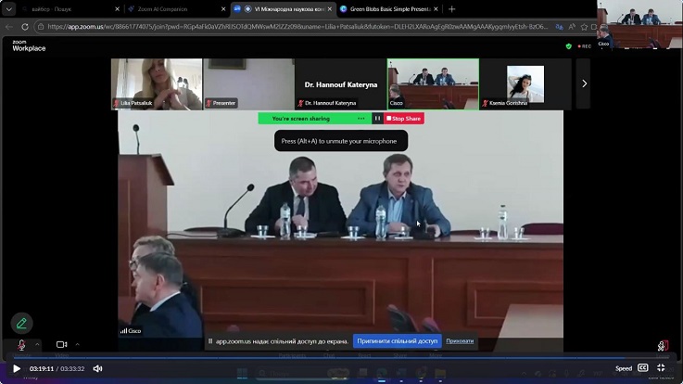Select Dr. Hannouf Kateryna's video tile
The width and height of the screenshot is (683, 384).
340,83
